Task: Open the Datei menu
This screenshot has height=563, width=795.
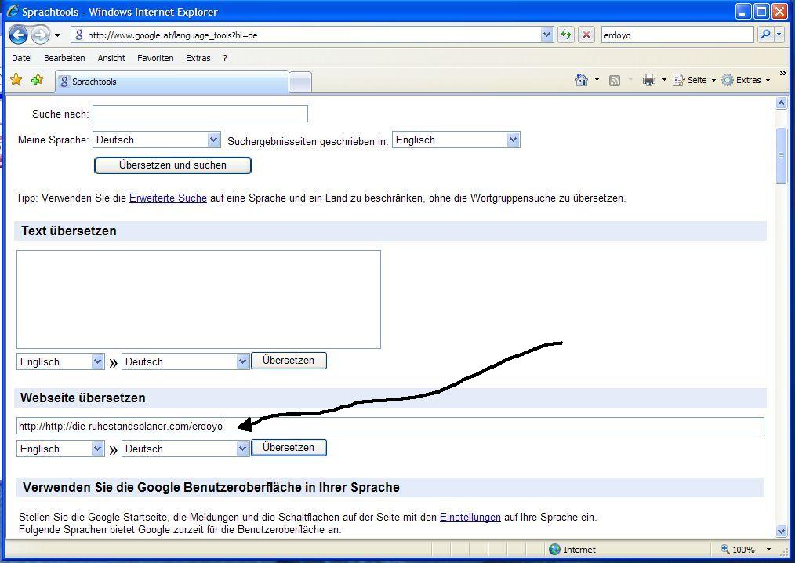Action: tap(22, 58)
